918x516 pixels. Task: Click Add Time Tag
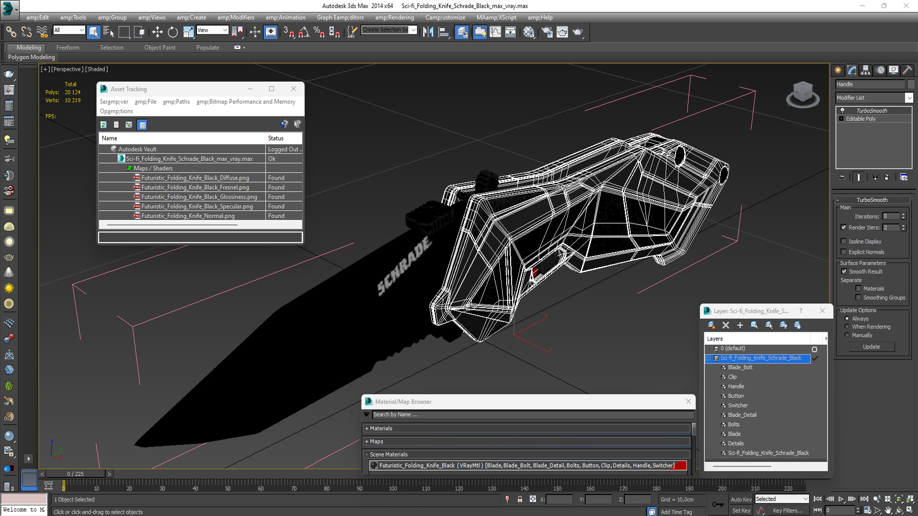(x=676, y=512)
